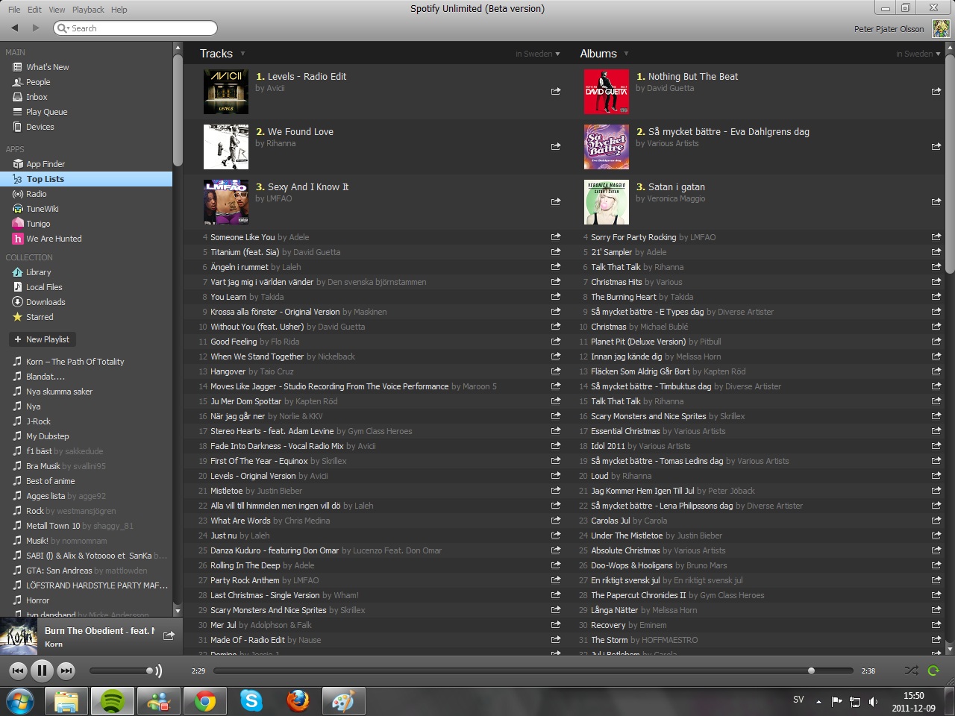Open the View menu
This screenshot has width=955, height=716.
(57, 10)
